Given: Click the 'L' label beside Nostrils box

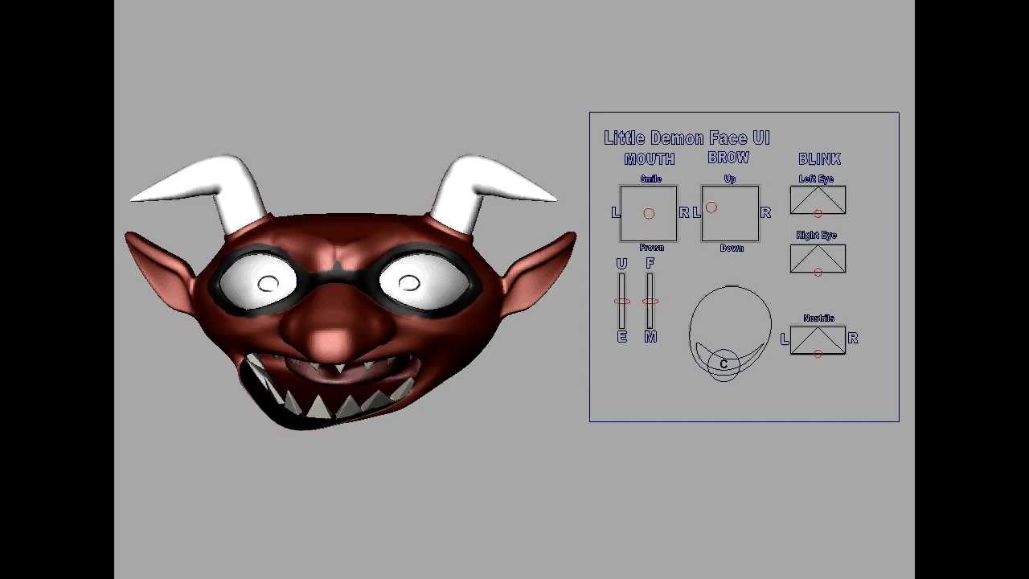Looking at the screenshot, I should 785,339.
